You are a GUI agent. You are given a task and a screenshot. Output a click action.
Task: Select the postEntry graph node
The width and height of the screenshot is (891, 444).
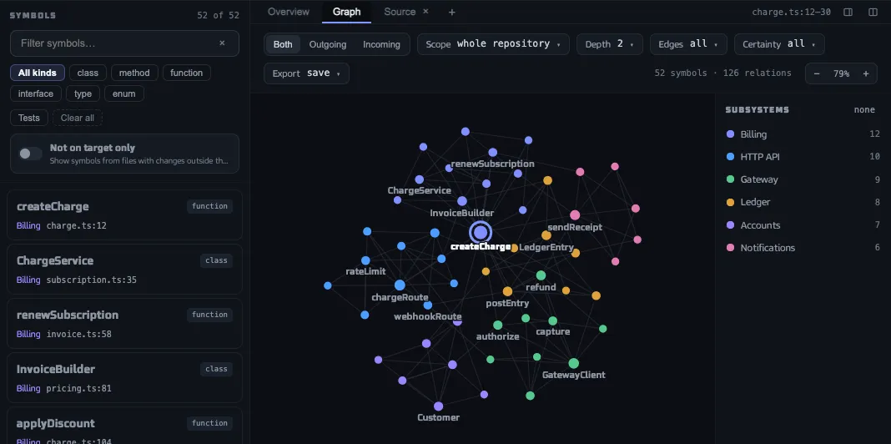coord(507,291)
